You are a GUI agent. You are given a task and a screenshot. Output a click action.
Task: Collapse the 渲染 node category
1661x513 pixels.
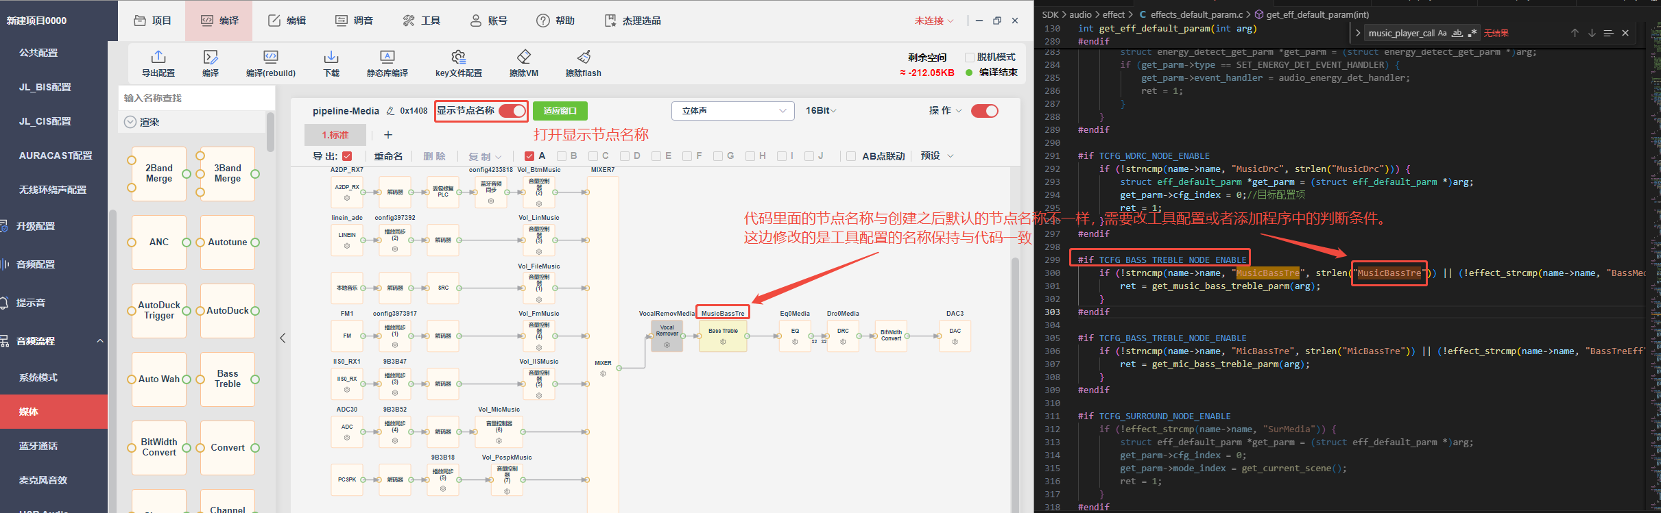130,122
